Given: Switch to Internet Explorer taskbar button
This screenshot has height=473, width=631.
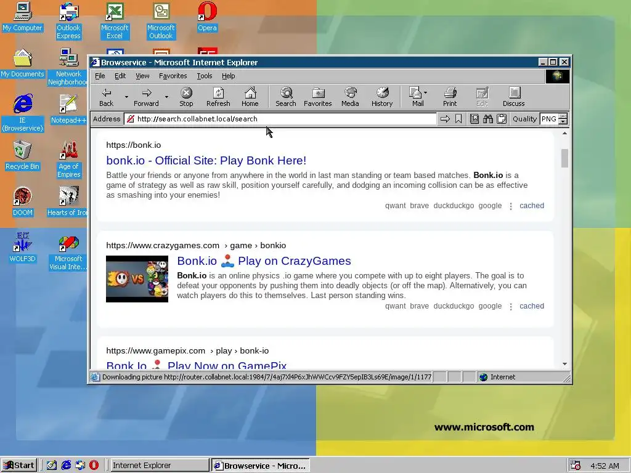Looking at the screenshot, I should [159, 466].
